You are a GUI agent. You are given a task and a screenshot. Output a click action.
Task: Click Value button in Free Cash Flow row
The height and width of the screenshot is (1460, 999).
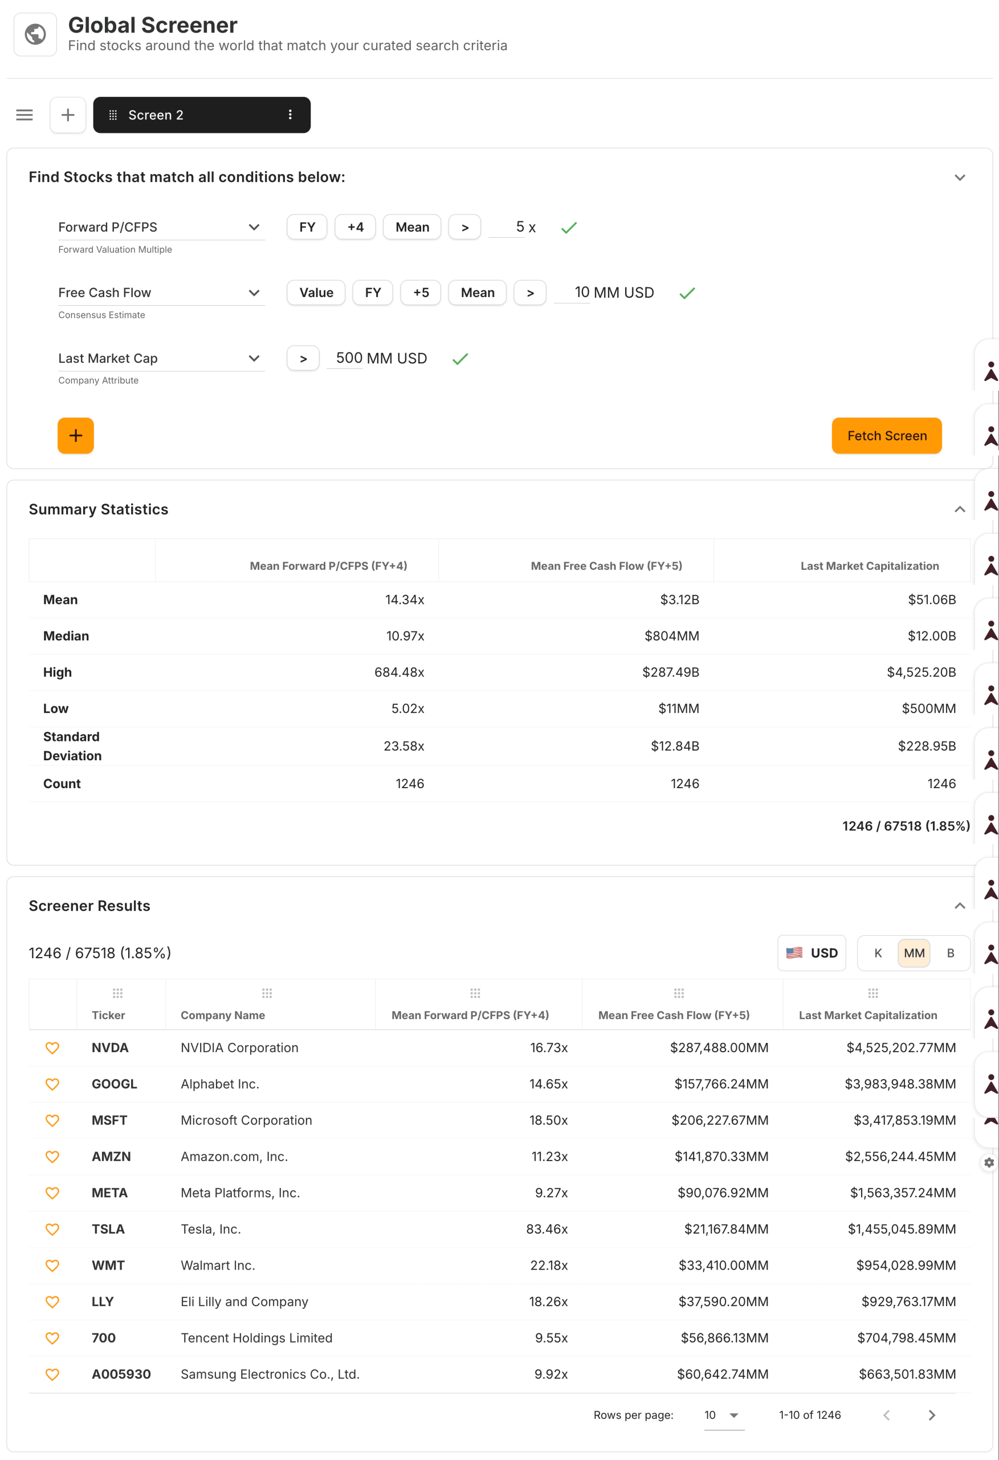316,293
